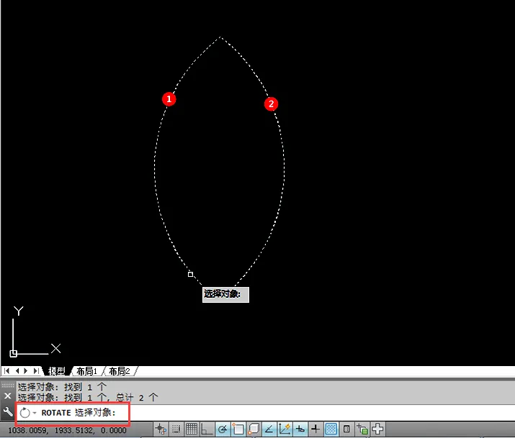Close the command line window

click(x=7, y=396)
